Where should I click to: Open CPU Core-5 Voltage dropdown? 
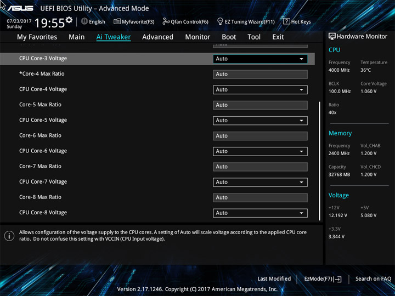click(260, 121)
